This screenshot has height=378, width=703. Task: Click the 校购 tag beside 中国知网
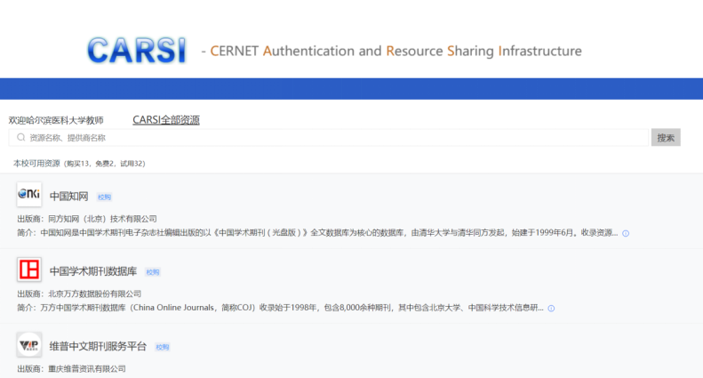[x=104, y=197]
